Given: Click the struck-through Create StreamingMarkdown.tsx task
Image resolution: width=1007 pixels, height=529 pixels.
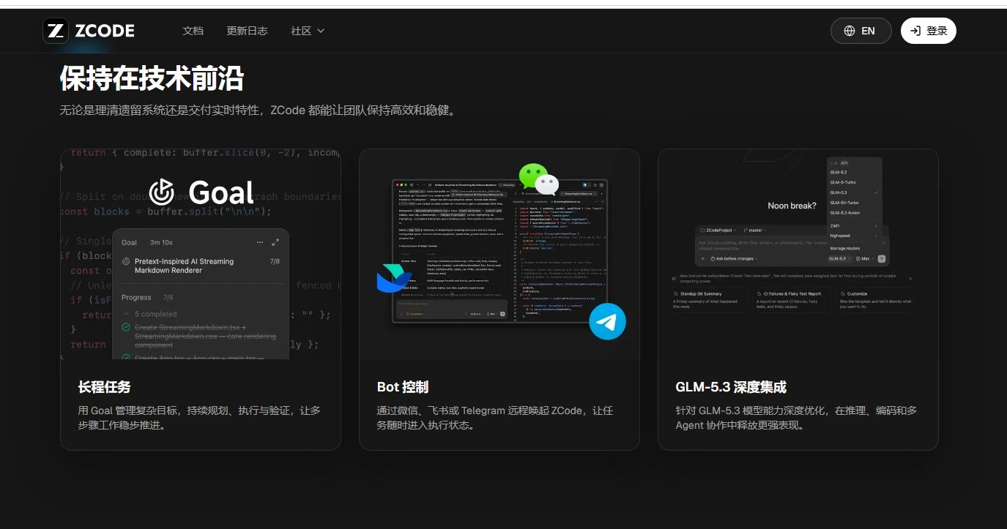Looking at the screenshot, I should pyautogui.click(x=206, y=336).
